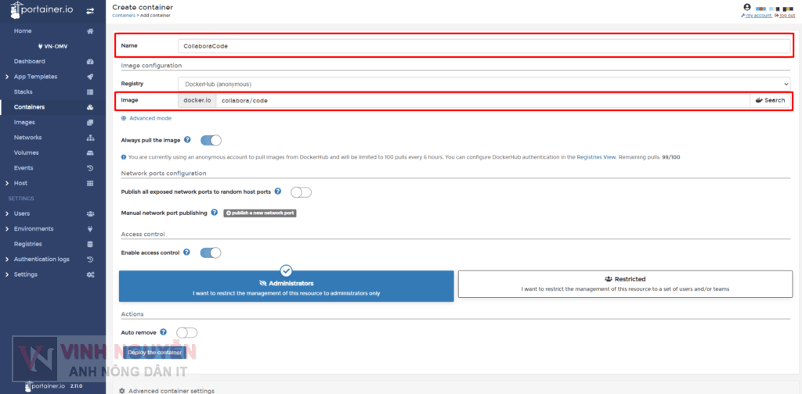Expand the Settings sidebar chevron
Screen dimensions: 802x394
[6, 274]
